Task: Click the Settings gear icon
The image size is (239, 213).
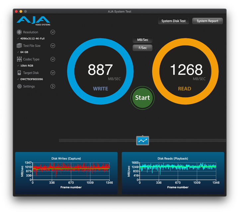Action: pyautogui.click(x=19, y=87)
